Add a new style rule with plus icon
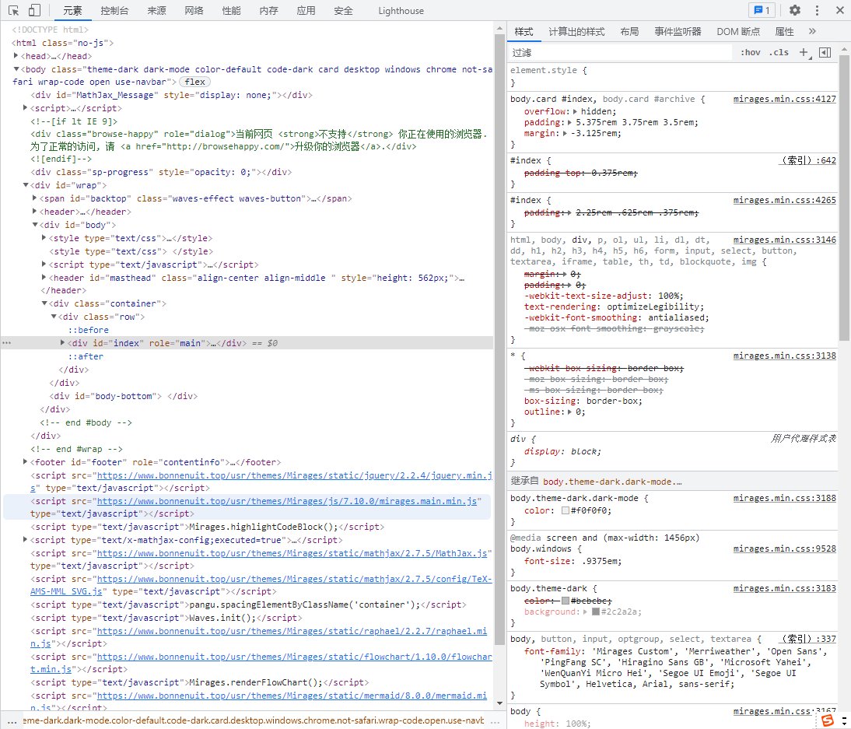Image resolution: width=851 pixels, height=729 pixels. pyautogui.click(x=804, y=52)
